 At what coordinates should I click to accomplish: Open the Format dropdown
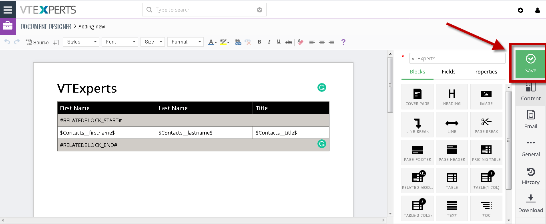click(x=185, y=42)
